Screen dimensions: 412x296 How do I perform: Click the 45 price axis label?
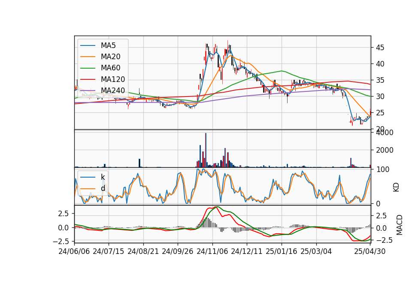coord(380,48)
